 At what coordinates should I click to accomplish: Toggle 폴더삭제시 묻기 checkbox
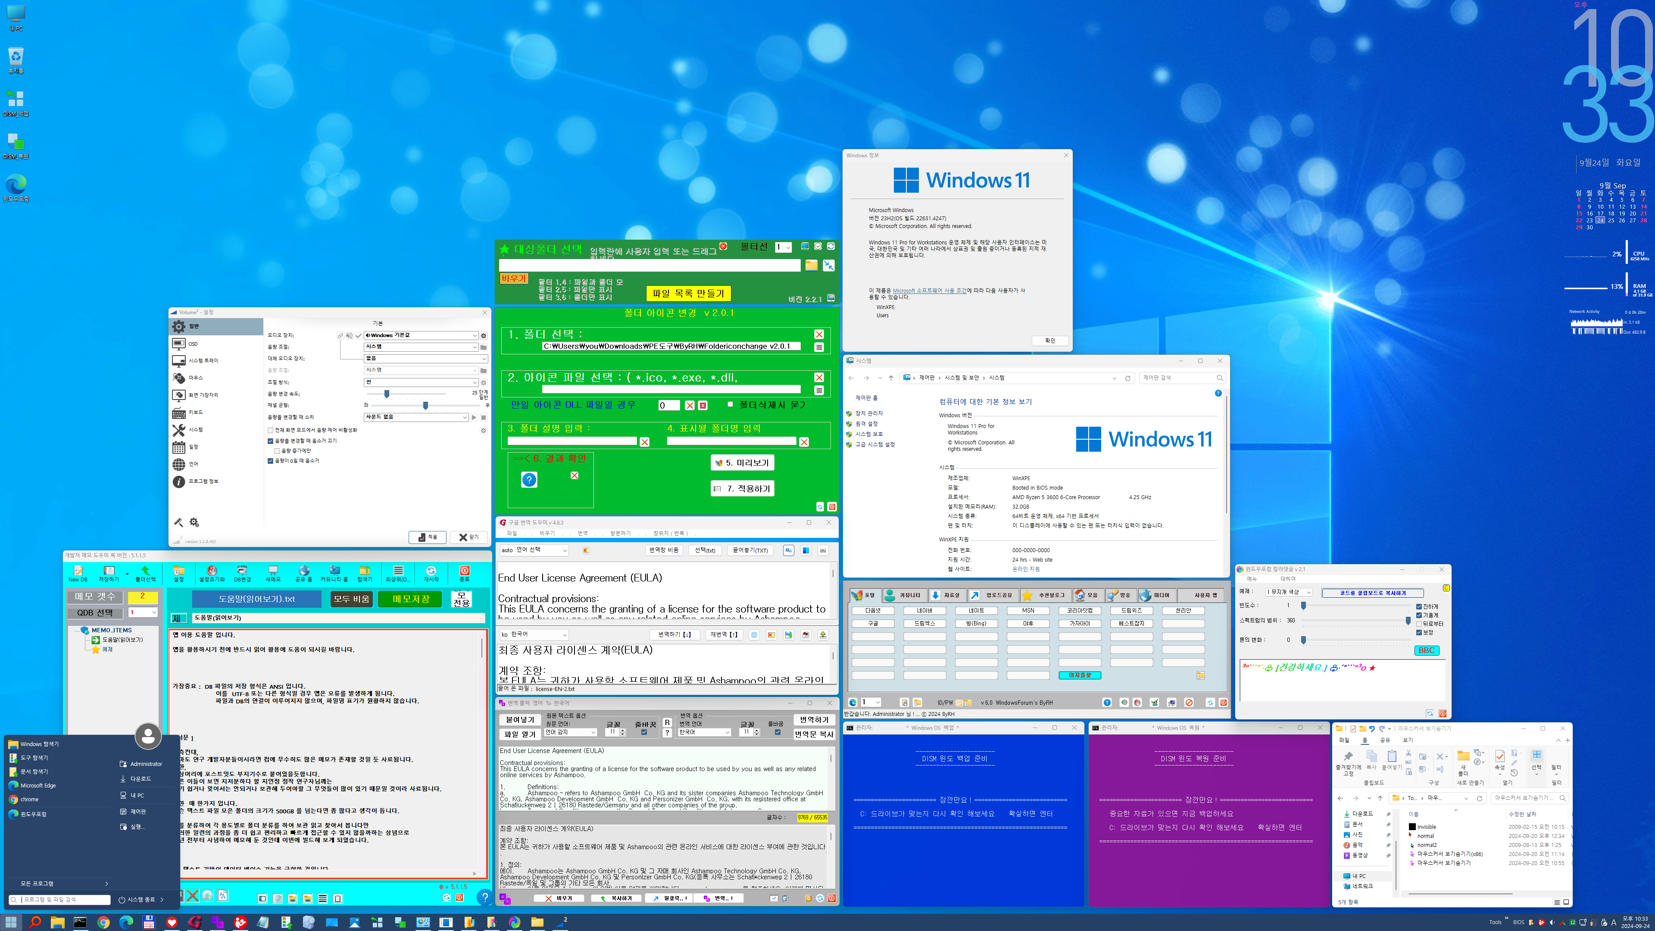coord(730,404)
